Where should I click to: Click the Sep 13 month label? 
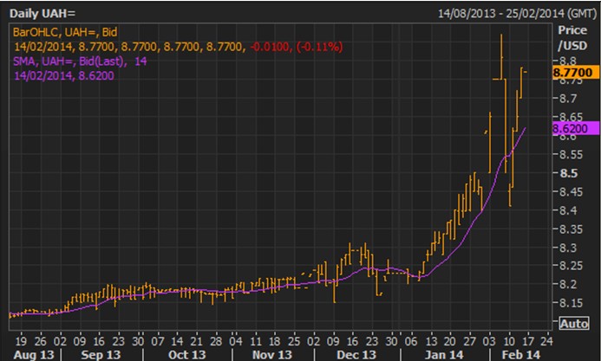(x=101, y=354)
